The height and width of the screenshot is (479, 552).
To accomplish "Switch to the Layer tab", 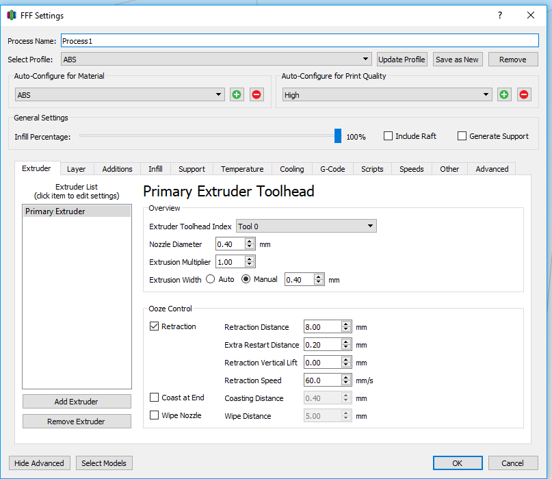I will pos(77,169).
